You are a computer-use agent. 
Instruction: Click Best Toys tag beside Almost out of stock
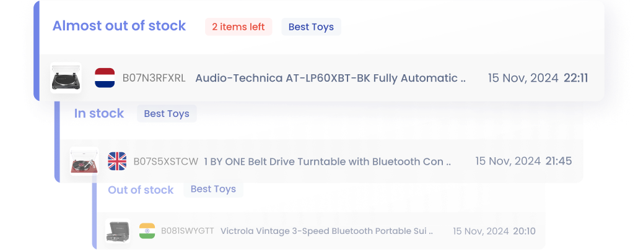point(311,27)
